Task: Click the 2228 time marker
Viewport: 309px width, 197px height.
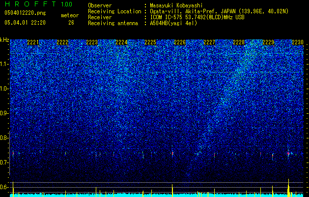Action: pos(239,42)
